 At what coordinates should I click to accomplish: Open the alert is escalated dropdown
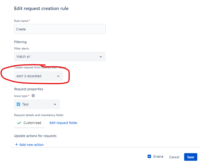[39, 76]
